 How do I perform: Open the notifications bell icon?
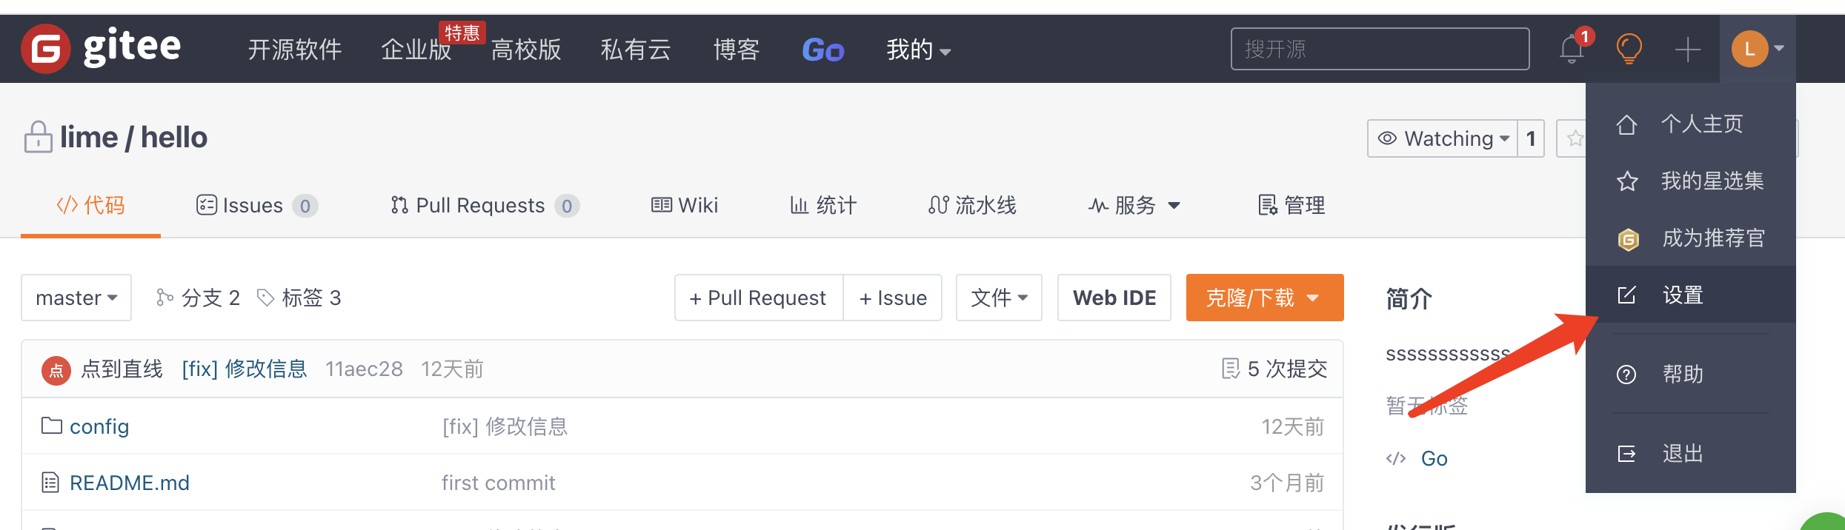1572,50
